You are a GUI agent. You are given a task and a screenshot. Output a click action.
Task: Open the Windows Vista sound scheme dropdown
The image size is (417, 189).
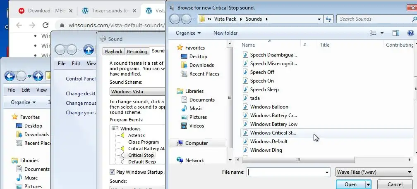click(137, 92)
